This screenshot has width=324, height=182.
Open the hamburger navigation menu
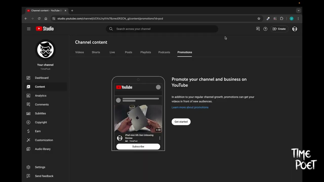tap(29, 29)
